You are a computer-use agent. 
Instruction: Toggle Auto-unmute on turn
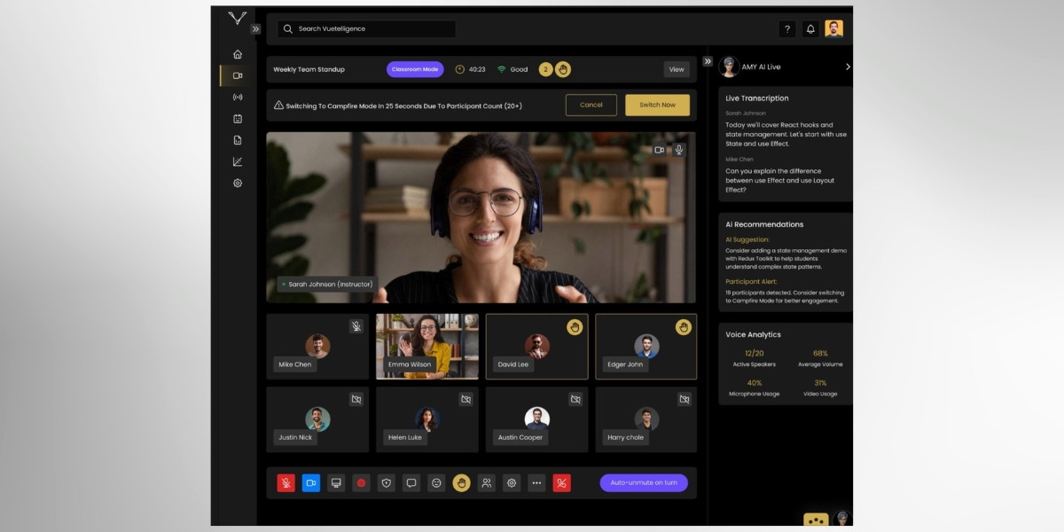pos(644,481)
